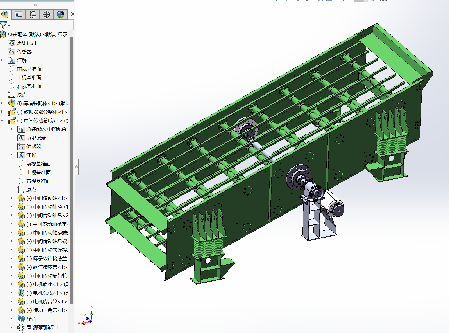Open the DimXpertManager crosshair tab

click(47, 14)
